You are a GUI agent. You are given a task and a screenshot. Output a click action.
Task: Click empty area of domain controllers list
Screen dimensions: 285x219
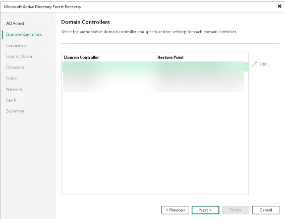point(155,143)
